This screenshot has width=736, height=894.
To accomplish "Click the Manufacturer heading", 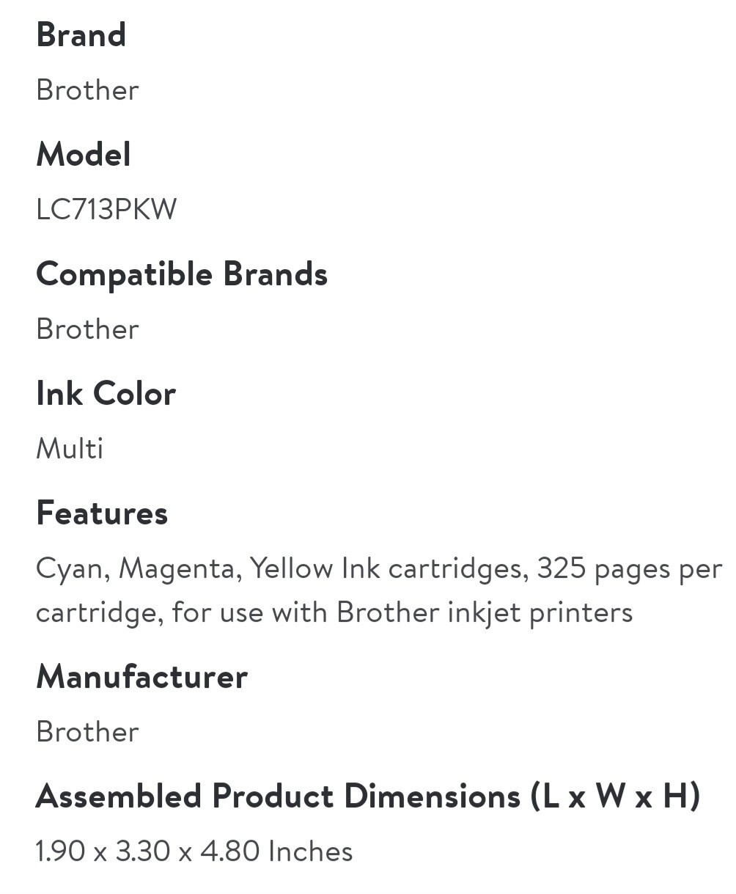I will tap(141, 676).
